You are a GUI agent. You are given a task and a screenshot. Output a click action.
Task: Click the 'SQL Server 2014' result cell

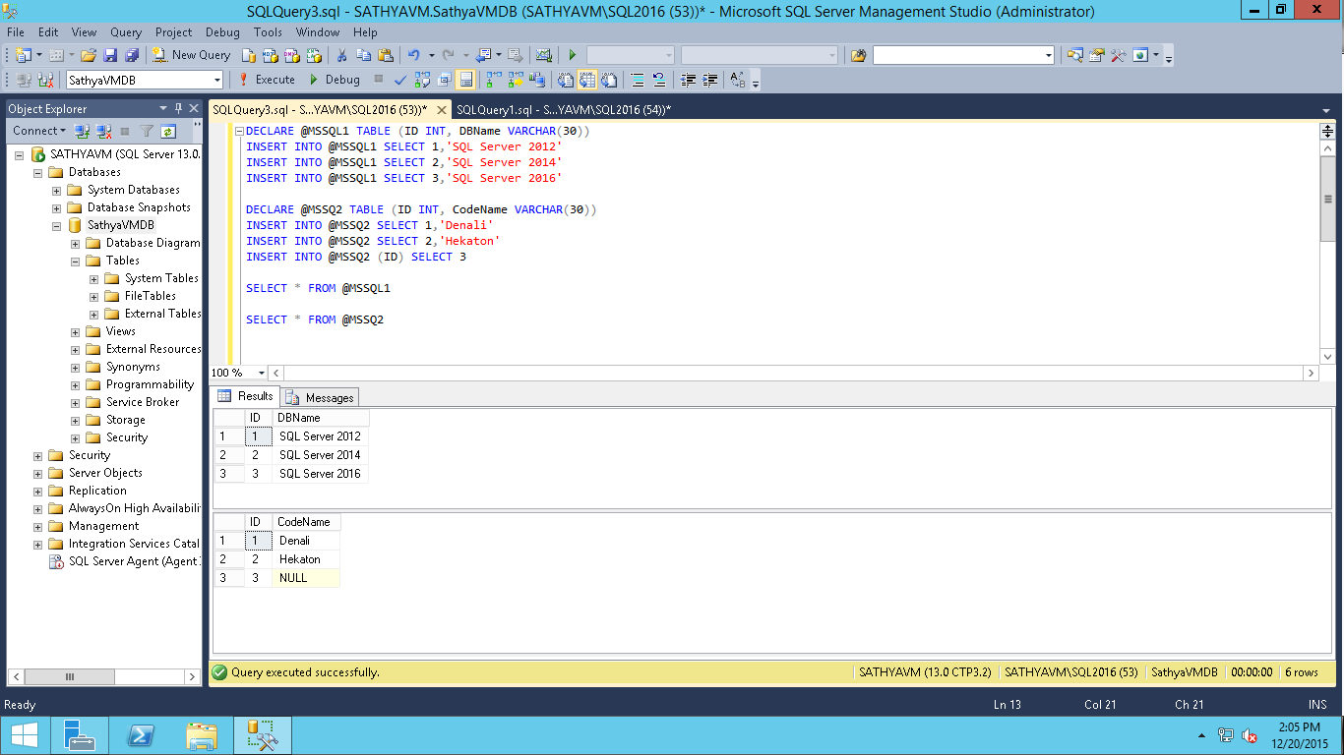click(320, 455)
